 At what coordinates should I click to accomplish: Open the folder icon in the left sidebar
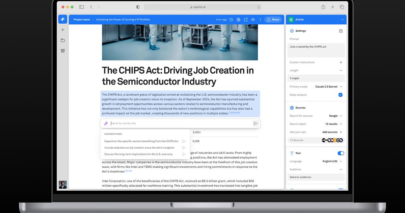[62, 40]
